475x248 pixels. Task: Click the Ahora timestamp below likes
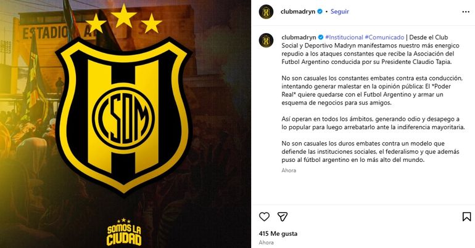pos(266,242)
